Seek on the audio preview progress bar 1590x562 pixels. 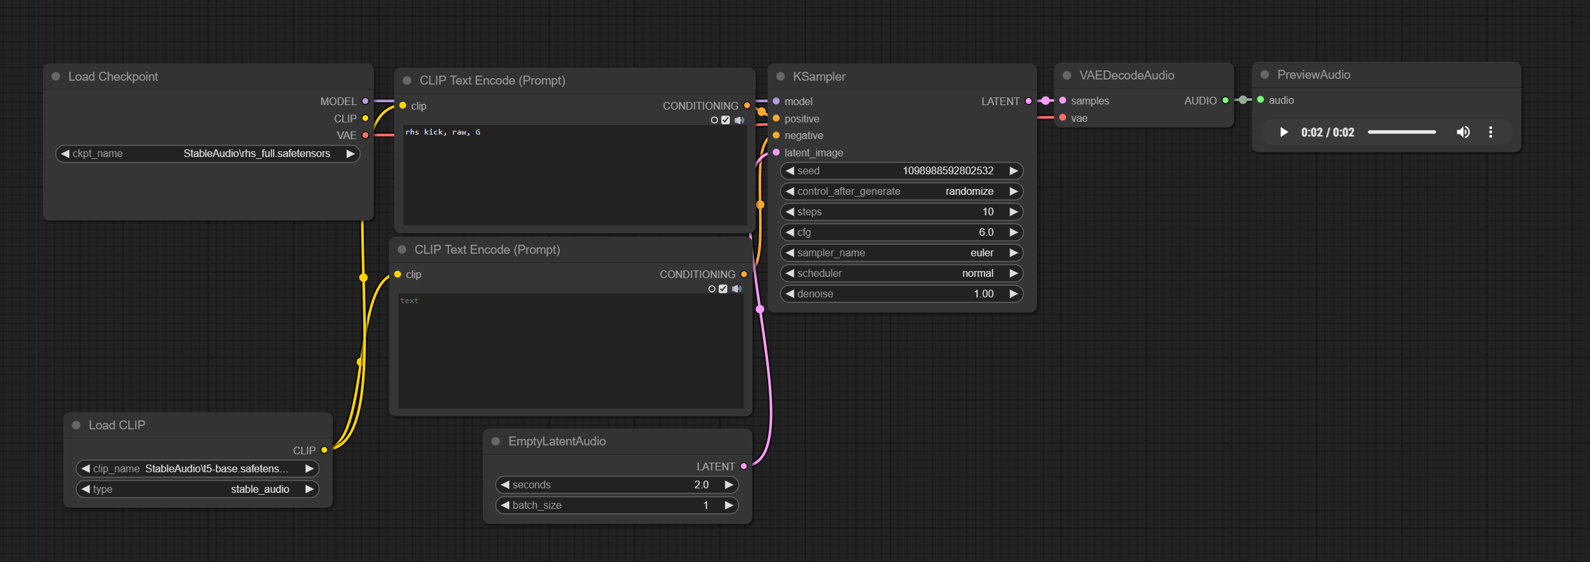click(x=1402, y=133)
